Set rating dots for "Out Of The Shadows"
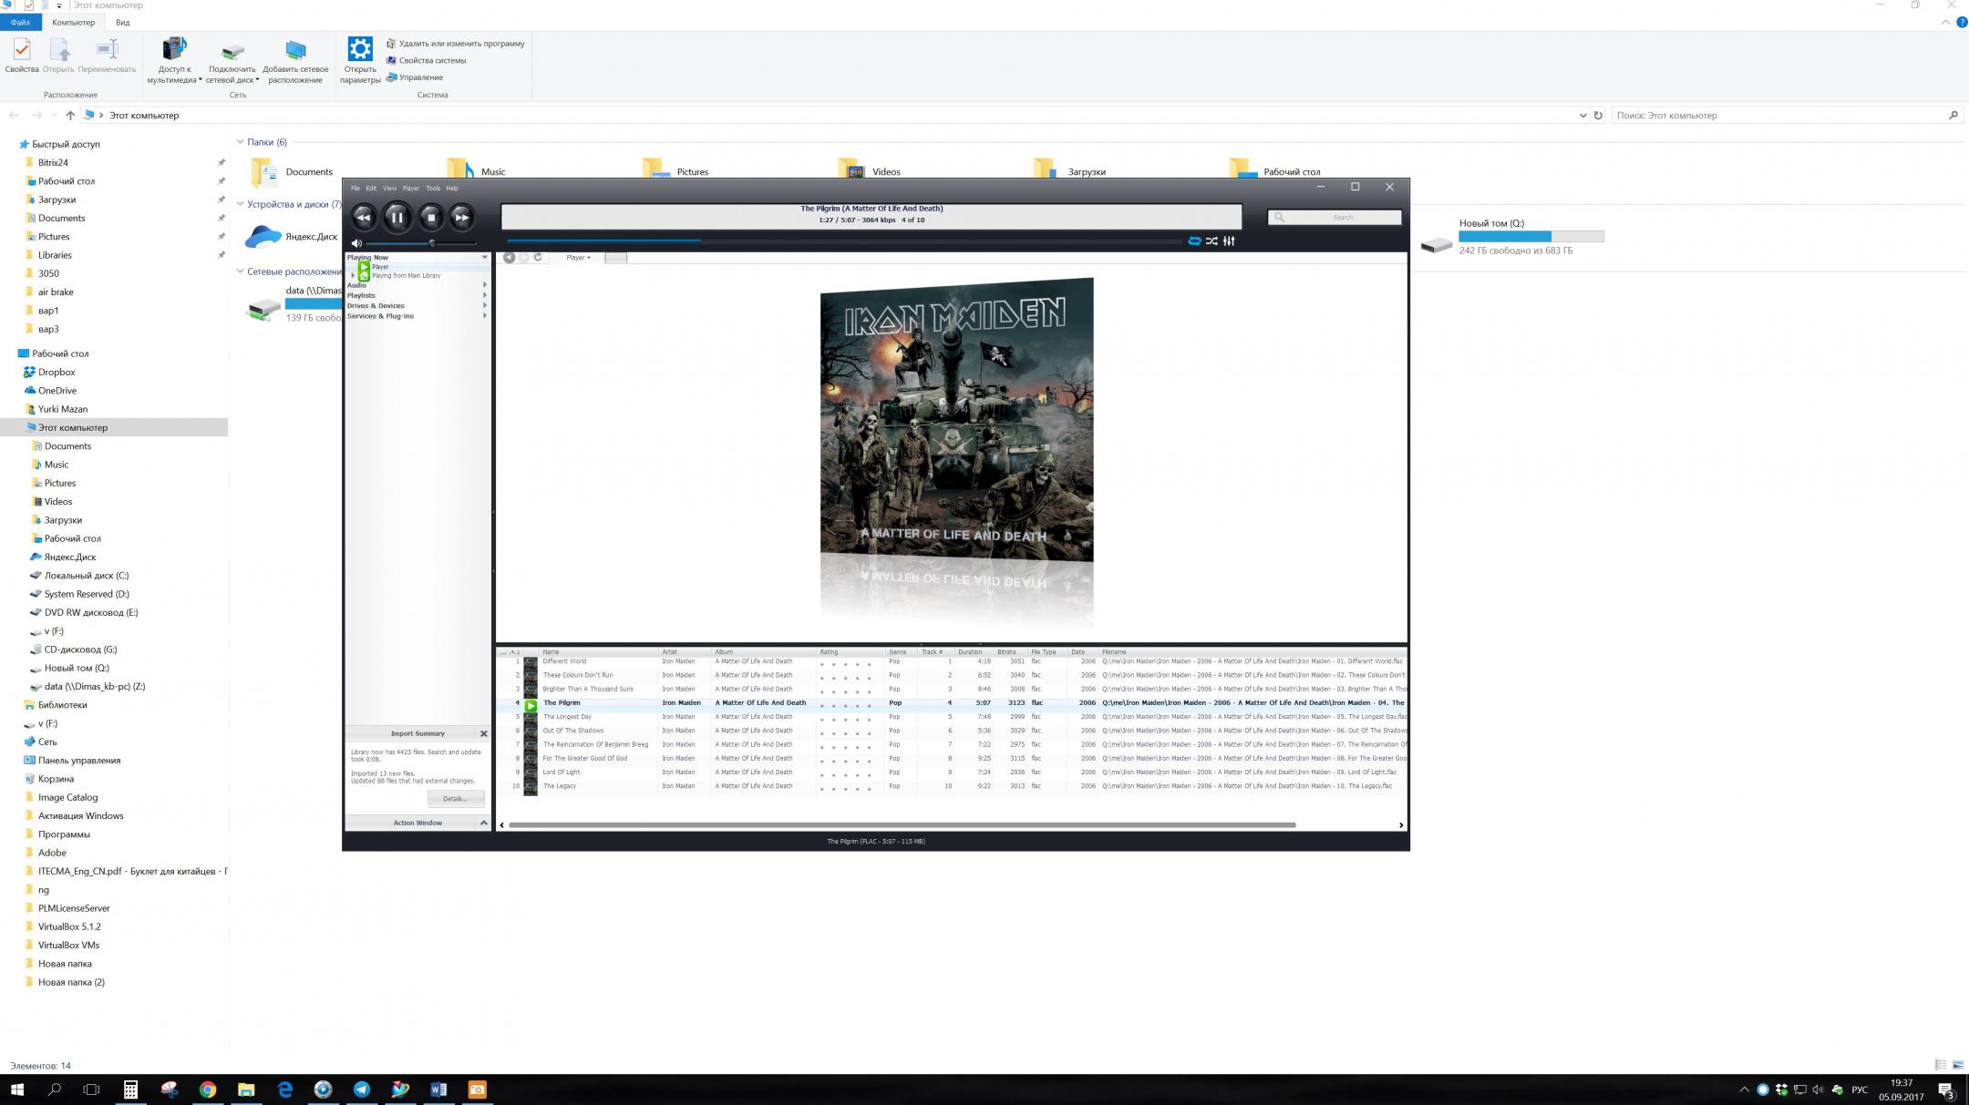Viewport: 1969px width, 1105px height. tap(845, 733)
